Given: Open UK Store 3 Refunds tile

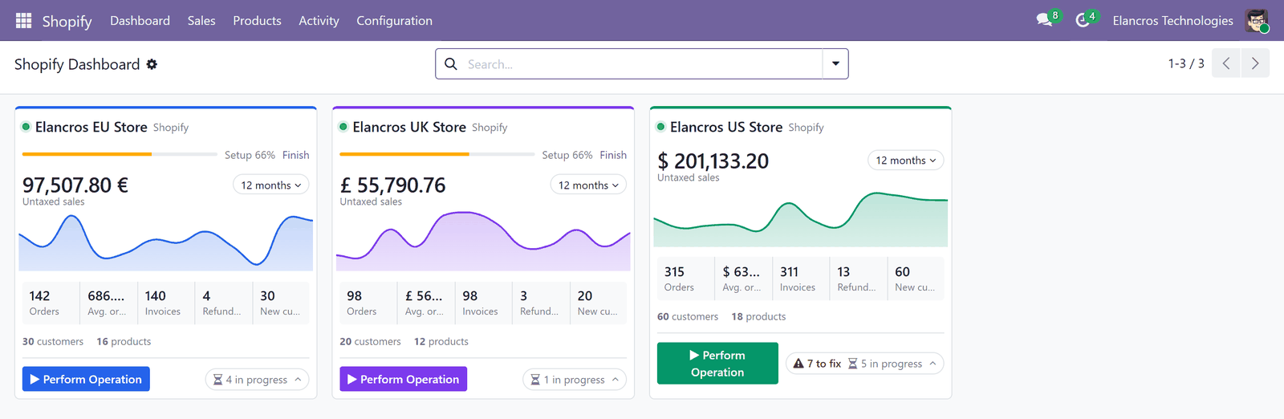Looking at the screenshot, I should click(x=541, y=303).
